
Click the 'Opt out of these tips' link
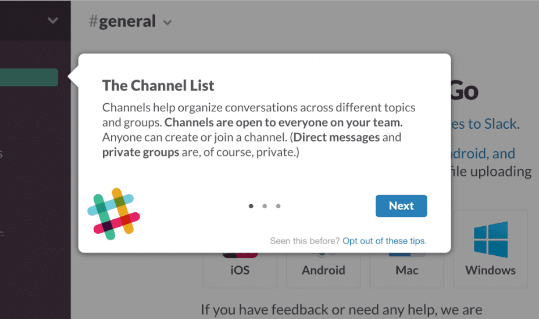[x=384, y=241]
